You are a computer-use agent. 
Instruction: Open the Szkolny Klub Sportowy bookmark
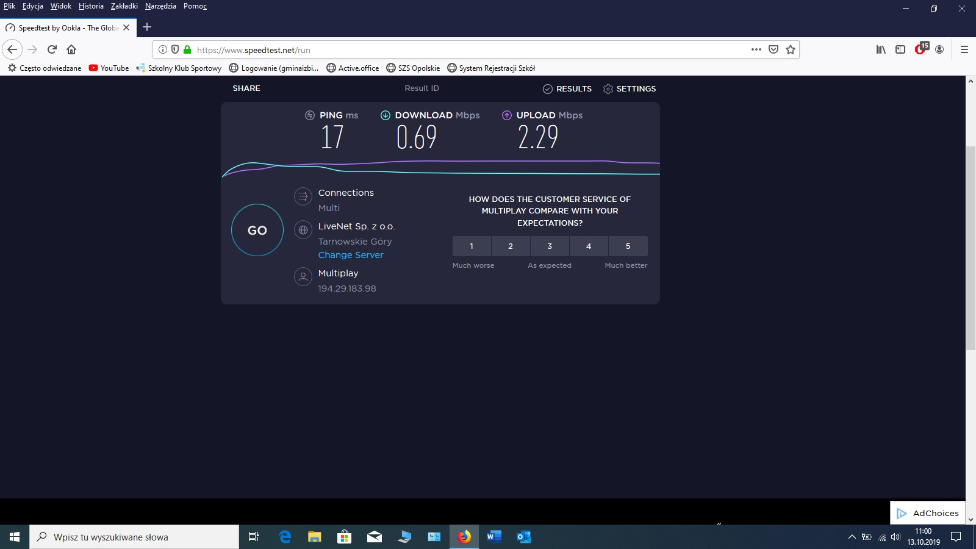point(179,68)
